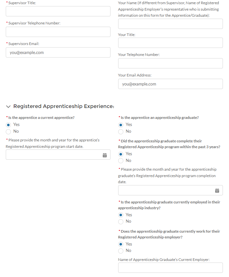Select No for current apprentice question
Screen dimensions: 229x277
(9, 131)
